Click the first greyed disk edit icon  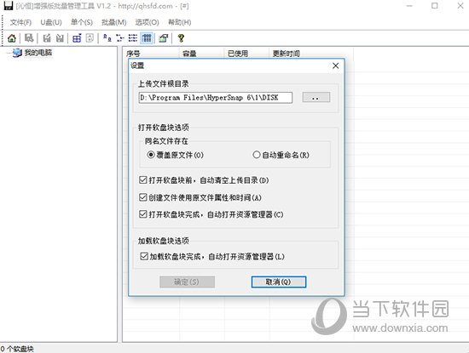click(x=47, y=38)
